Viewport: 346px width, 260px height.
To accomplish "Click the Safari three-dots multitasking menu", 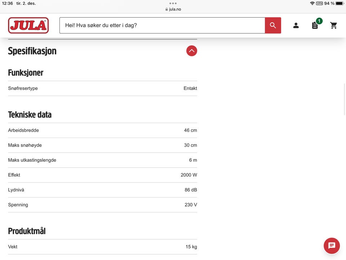I will (173, 3).
